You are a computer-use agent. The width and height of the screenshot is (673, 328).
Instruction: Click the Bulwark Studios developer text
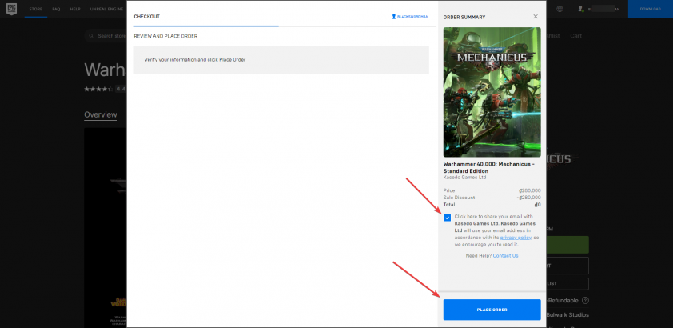(567, 314)
